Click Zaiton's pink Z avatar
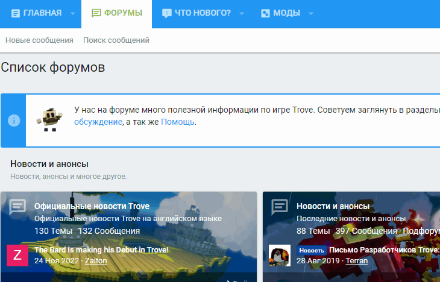 pyautogui.click(x=17, y=255)
